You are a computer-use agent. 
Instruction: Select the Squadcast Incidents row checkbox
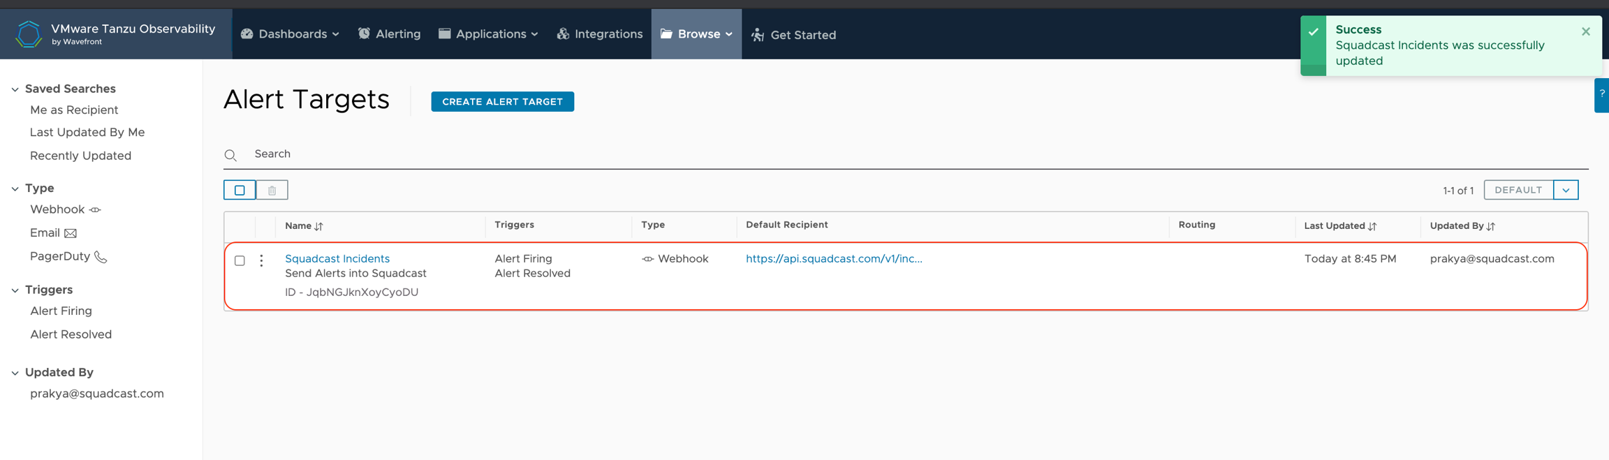(240, 260)
